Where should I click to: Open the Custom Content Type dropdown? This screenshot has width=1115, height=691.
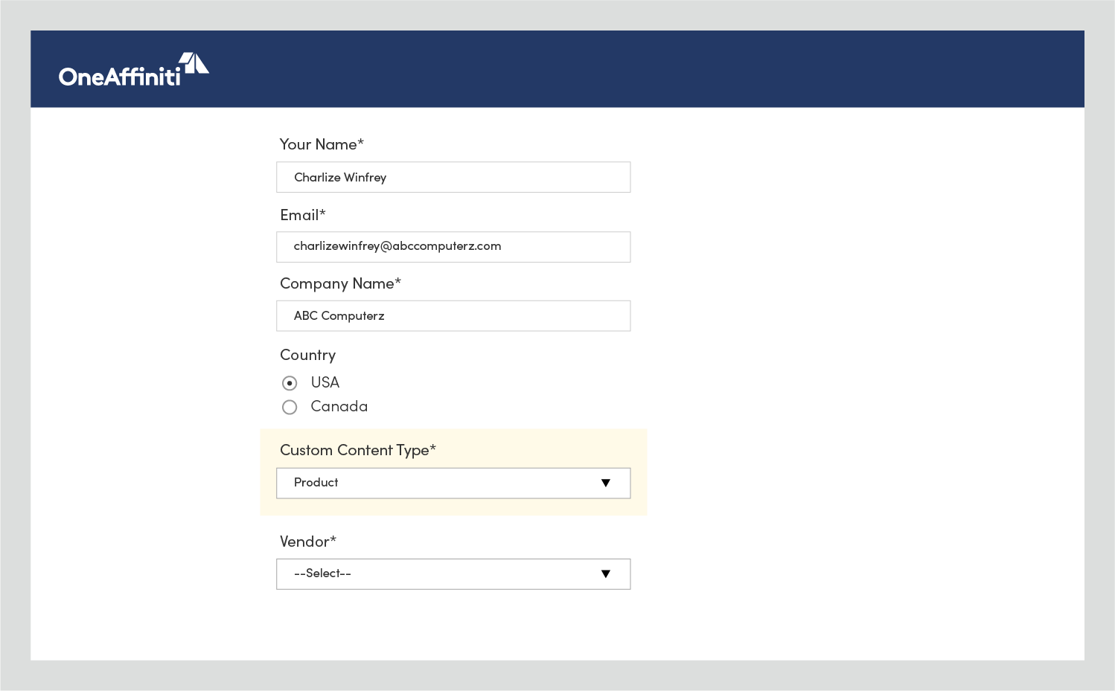pos(453,483)
